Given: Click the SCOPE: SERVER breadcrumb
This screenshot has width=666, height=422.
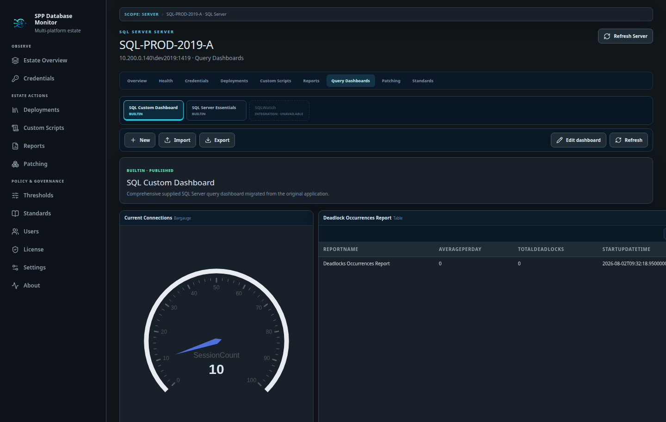Looking at the screenshot, I should [142, 14].
